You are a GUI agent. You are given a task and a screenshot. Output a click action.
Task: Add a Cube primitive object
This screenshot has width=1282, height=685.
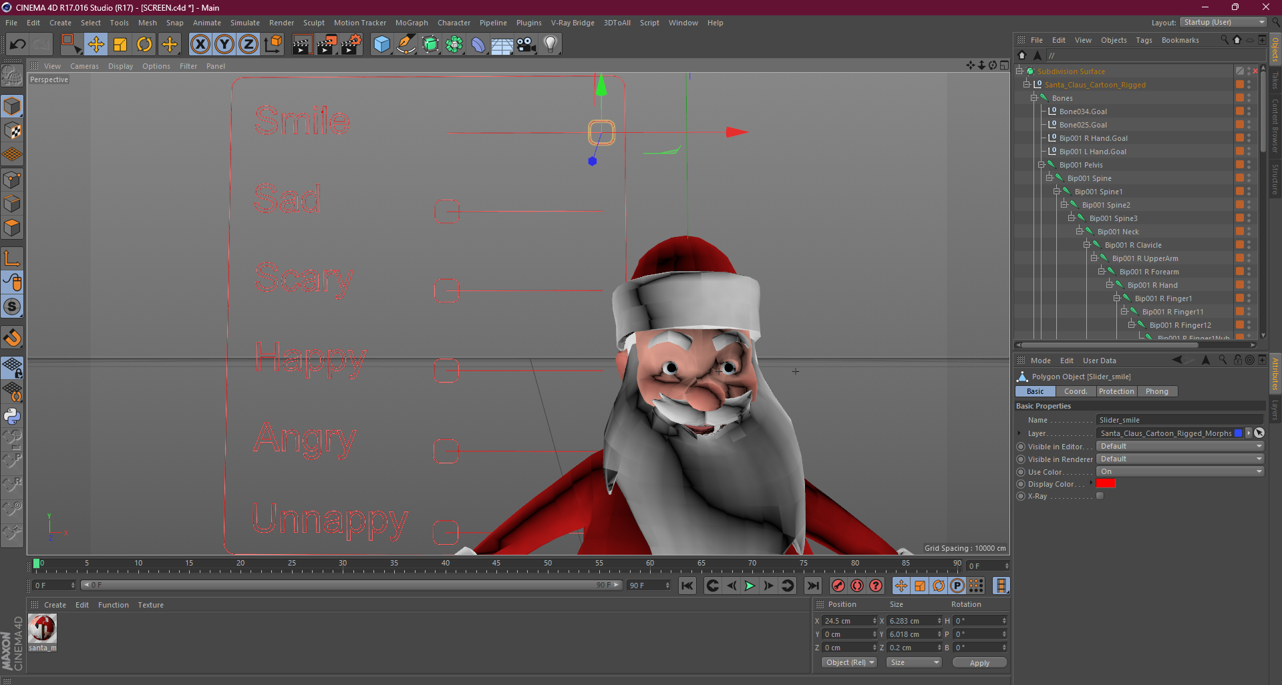pos(381,45)
